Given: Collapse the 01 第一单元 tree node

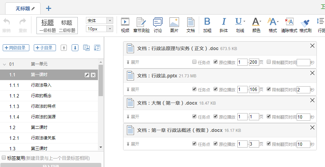Looking at the screenshot, I should pos(4,64).
